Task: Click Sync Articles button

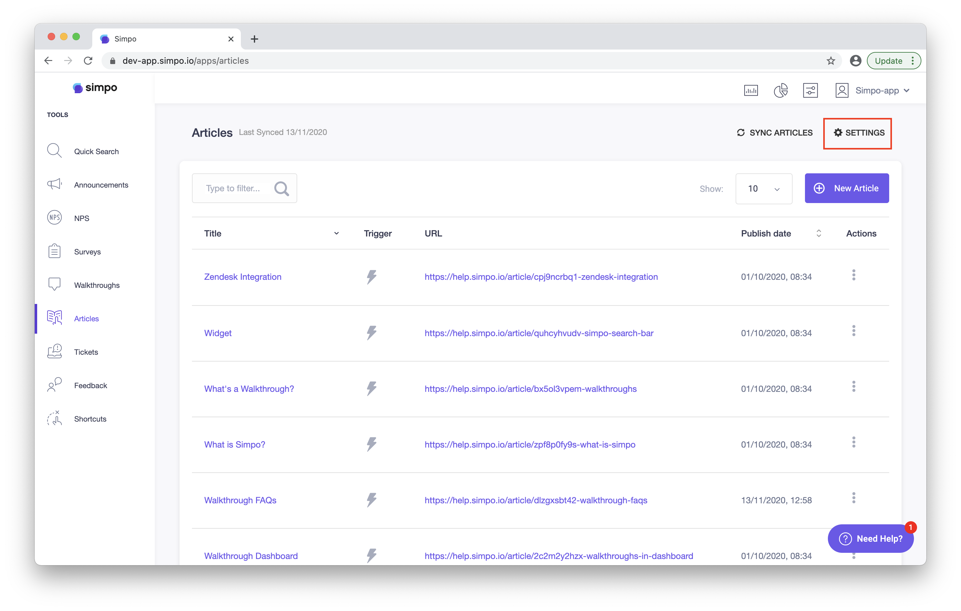Action: [774, 132]
